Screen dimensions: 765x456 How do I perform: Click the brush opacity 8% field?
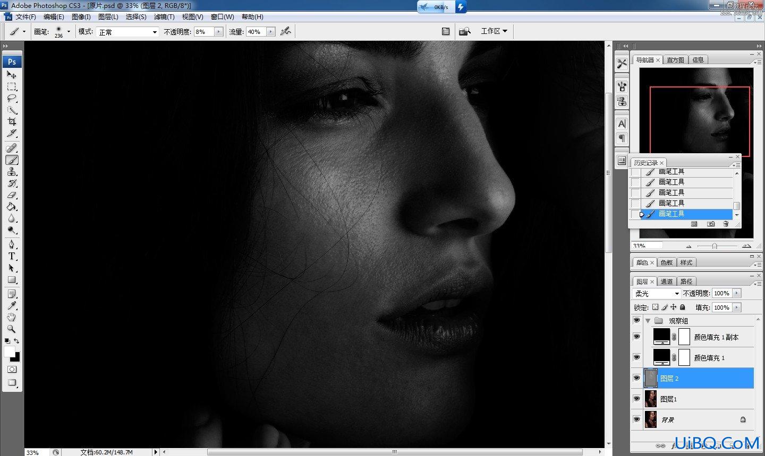coord(204,32)
